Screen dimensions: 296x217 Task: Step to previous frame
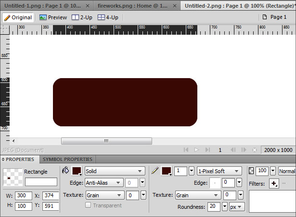(233, 150)
